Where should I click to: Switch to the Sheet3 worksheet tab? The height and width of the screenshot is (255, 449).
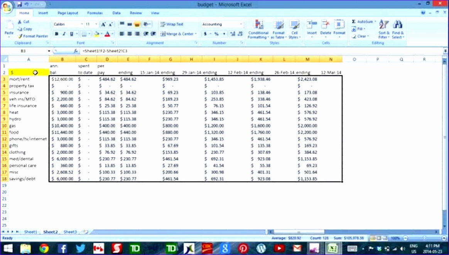click(x=70, y=232)
